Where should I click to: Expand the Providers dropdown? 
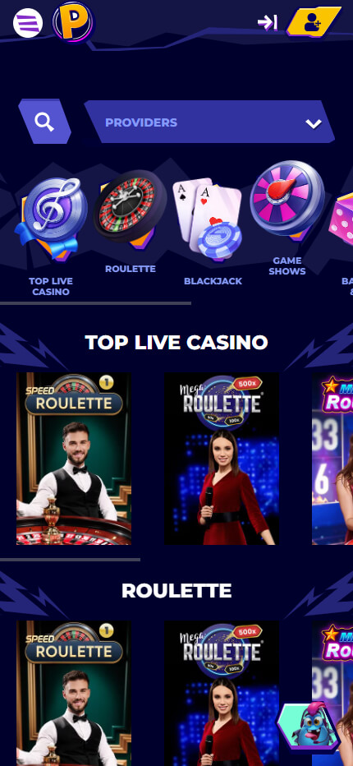[x=209, y=122]
